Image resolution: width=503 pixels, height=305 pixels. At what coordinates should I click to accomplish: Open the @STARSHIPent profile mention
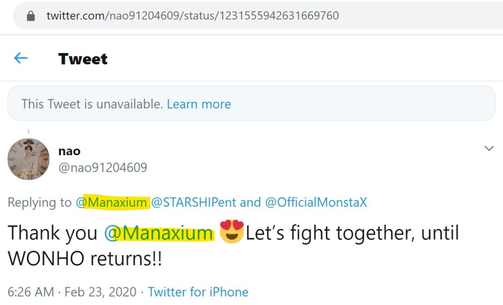click(x=194, y=202)
